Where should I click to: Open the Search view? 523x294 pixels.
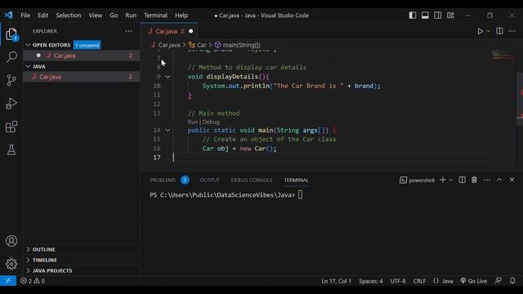(11, 57)
